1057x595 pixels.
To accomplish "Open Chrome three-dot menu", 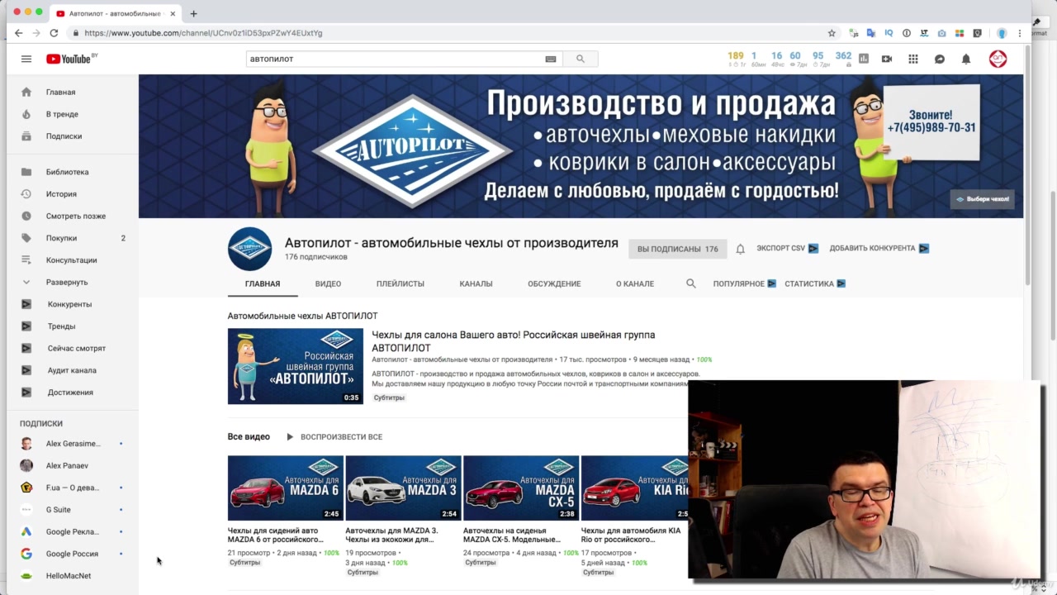I will tap(1021, 33).
